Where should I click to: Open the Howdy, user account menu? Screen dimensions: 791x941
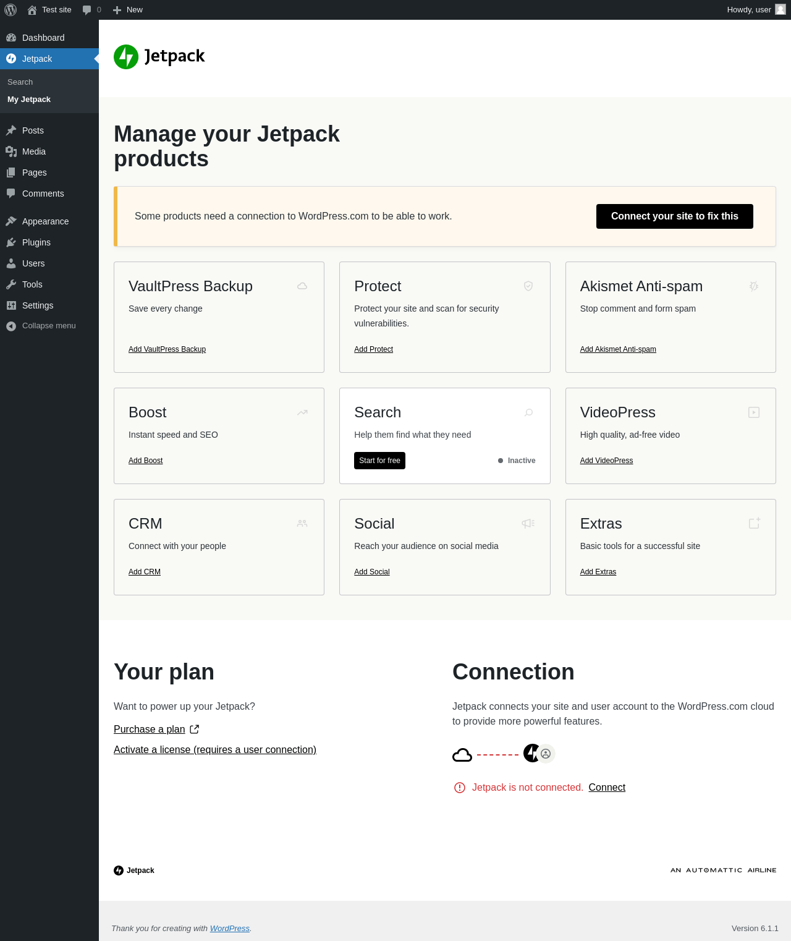[756, 10]
